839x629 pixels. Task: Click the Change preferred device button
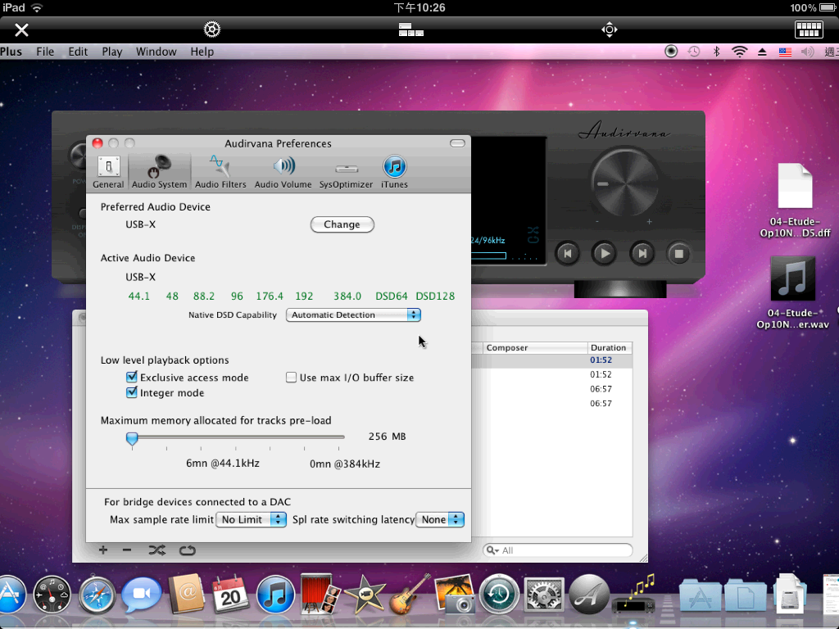(342, 224)
